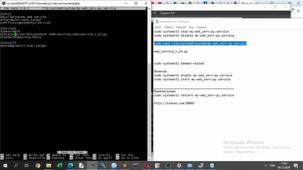Click 'sudo systemctl start my-web_serv-py.service' line

(x=192, y=79)
